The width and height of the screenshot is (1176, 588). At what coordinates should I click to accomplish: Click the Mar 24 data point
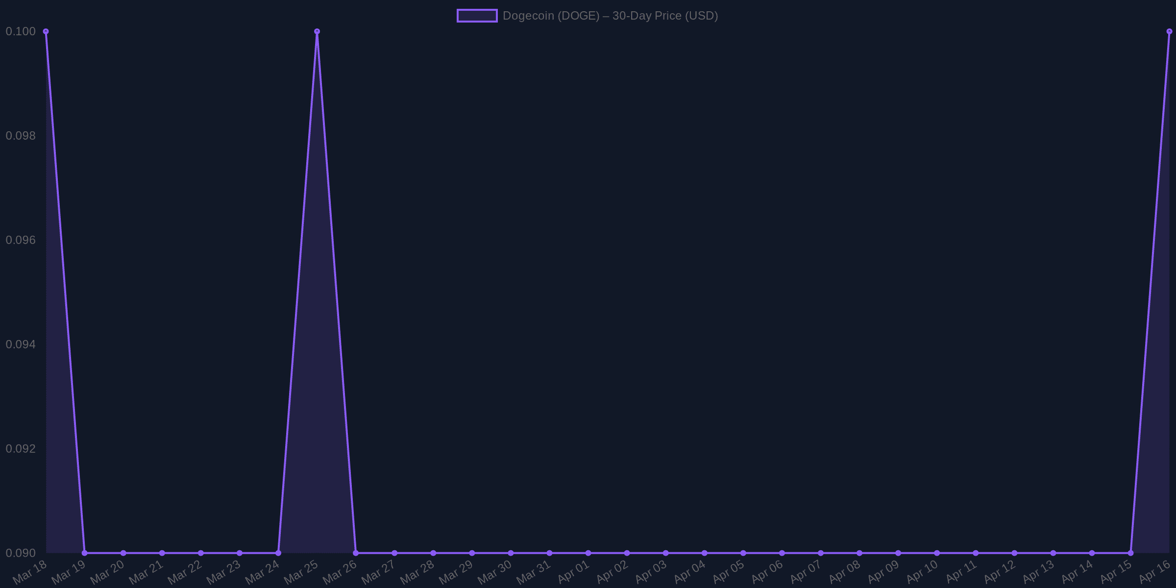(278, 553)
